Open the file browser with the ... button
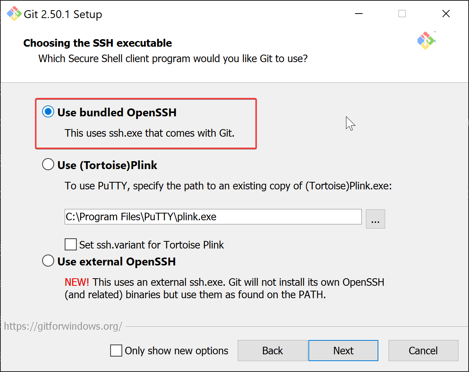The height and width of the screenshot is (372, 469). [x=375, y=219]
